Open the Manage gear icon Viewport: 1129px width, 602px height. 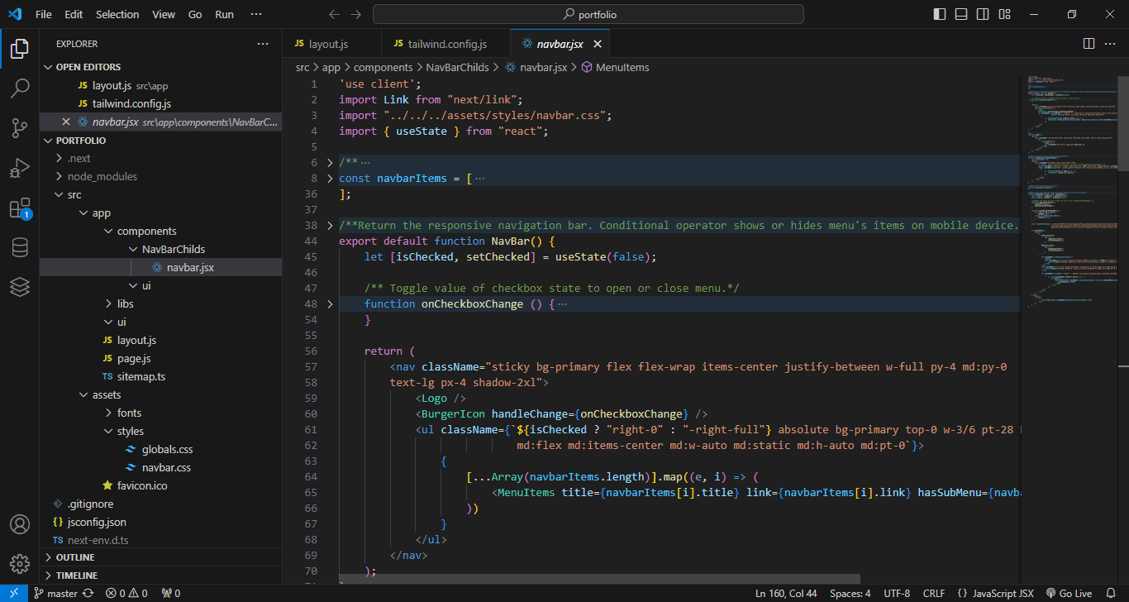pos(20,564)
